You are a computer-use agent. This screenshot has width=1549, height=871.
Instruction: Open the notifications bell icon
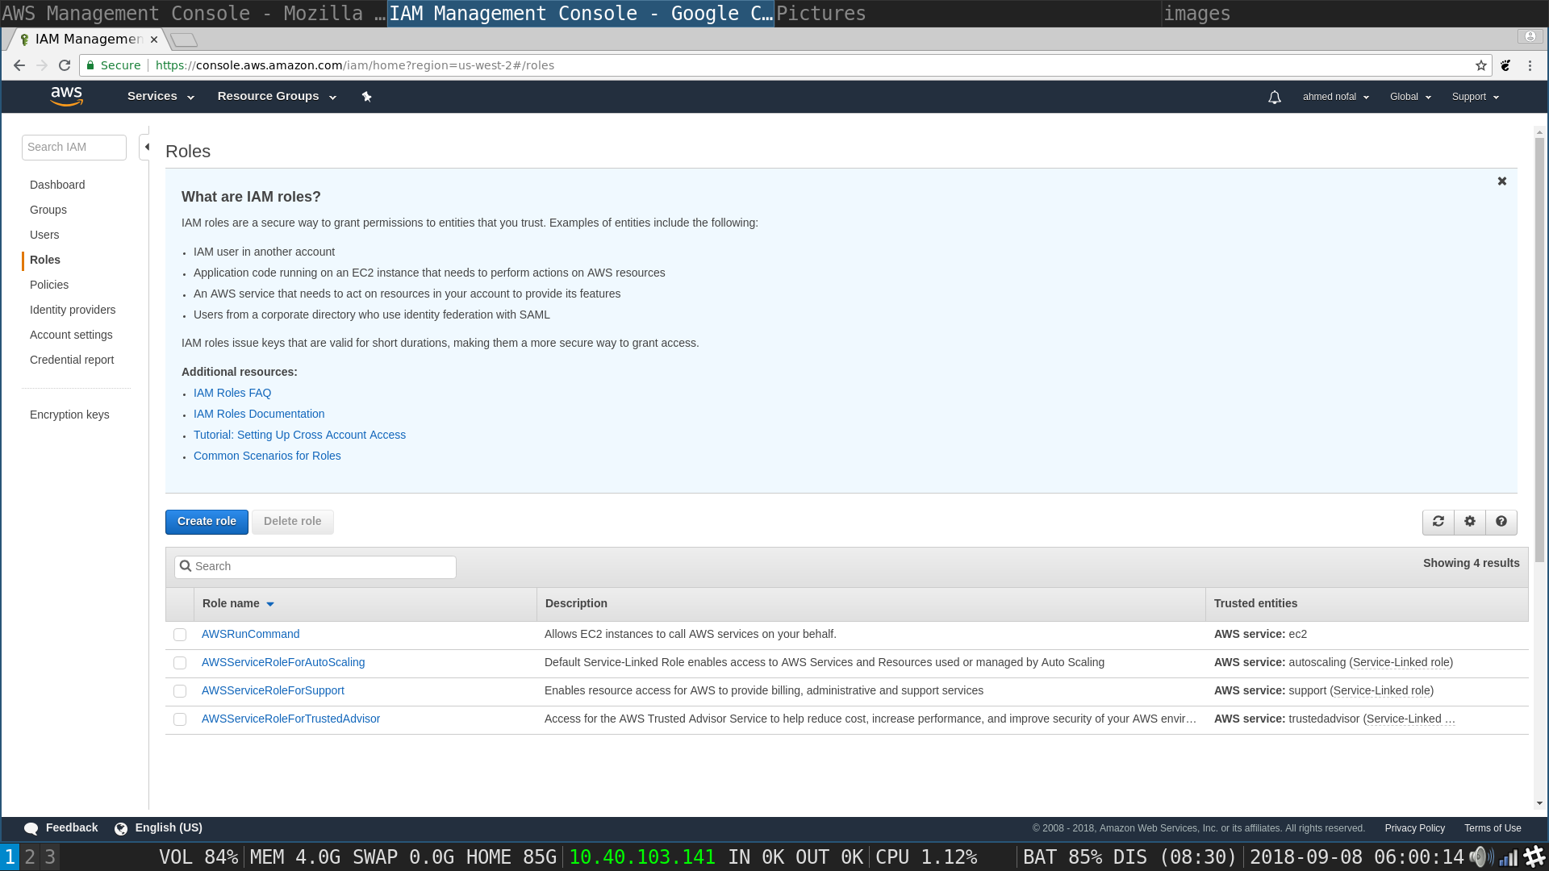[x=1274, y=98]
